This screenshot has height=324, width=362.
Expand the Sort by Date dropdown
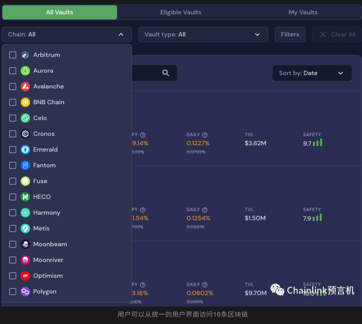click(312, 73)
